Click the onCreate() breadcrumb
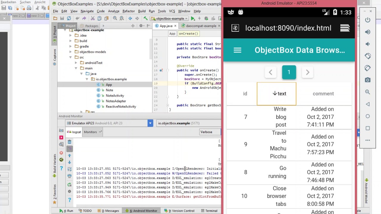 [x=188, y=34]
